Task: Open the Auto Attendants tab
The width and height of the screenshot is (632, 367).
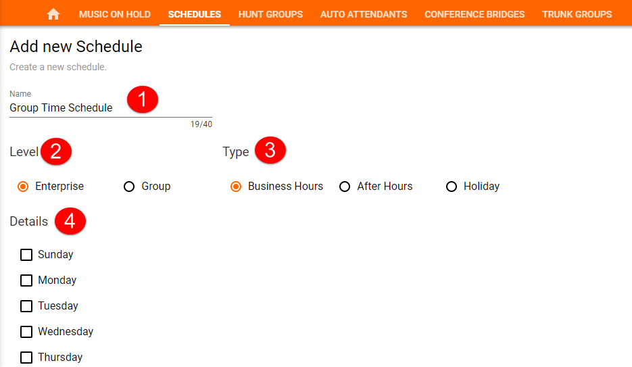Action: coord(364,14)
